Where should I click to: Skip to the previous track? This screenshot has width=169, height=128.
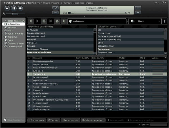[7, 8]
